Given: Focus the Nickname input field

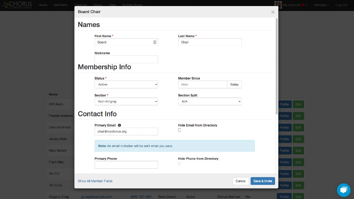Looking at the screenshot, I should click(x=126, y=59).
